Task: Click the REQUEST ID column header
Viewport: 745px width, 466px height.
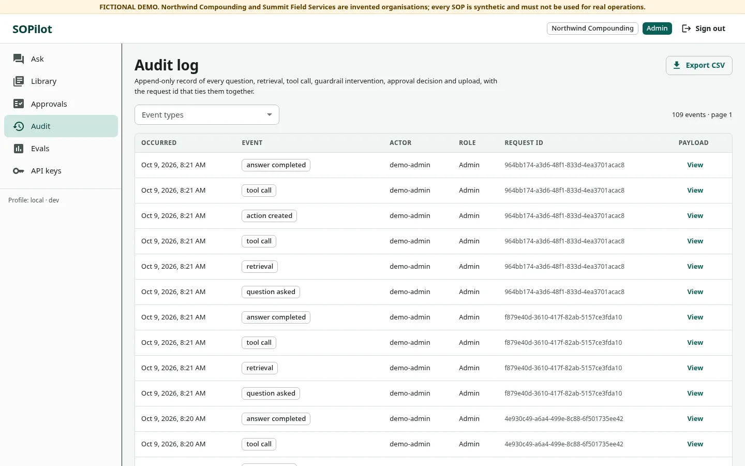Action: 524,143
